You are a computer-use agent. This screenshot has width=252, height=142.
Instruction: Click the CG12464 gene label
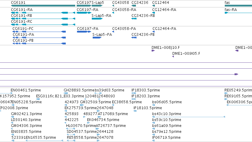160,3
